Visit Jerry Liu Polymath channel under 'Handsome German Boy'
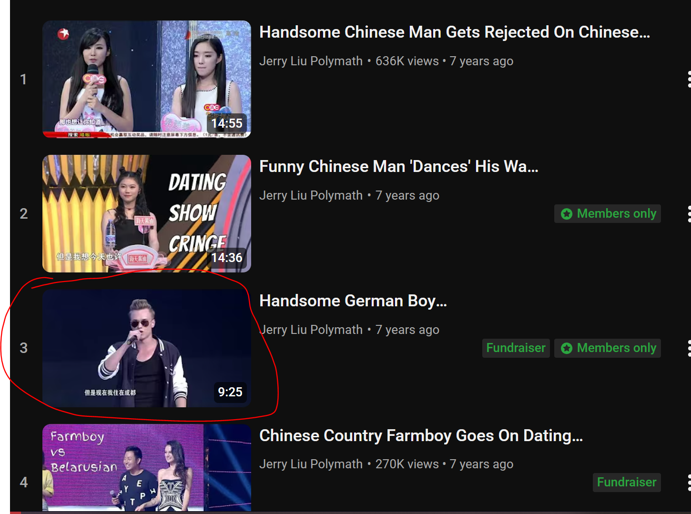 (311, 330)
